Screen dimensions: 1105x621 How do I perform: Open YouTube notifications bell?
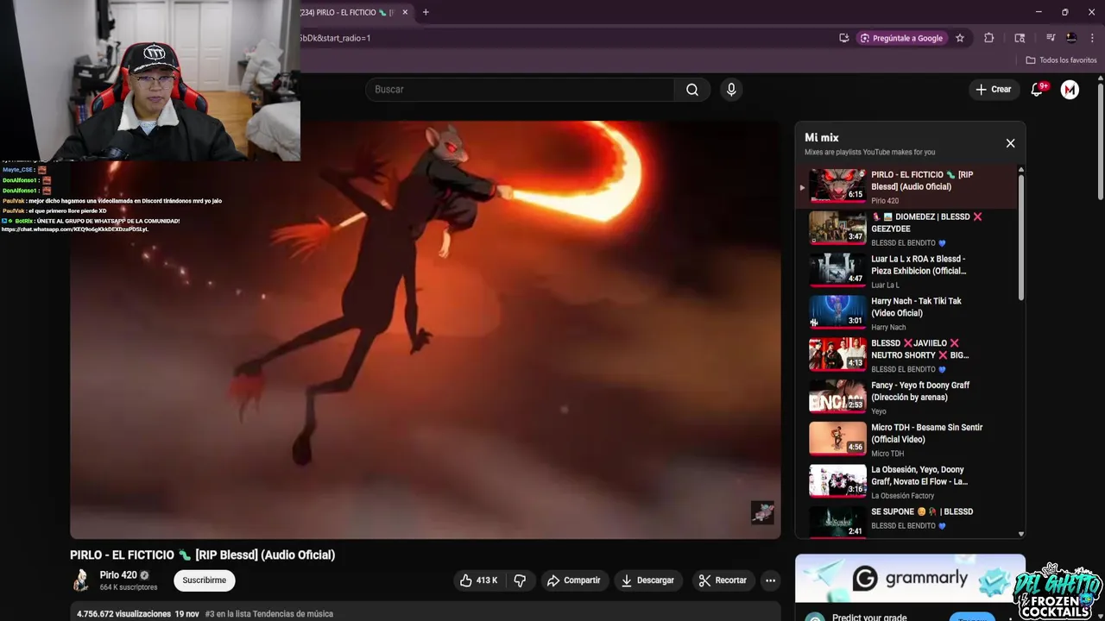coord(1037,90)
